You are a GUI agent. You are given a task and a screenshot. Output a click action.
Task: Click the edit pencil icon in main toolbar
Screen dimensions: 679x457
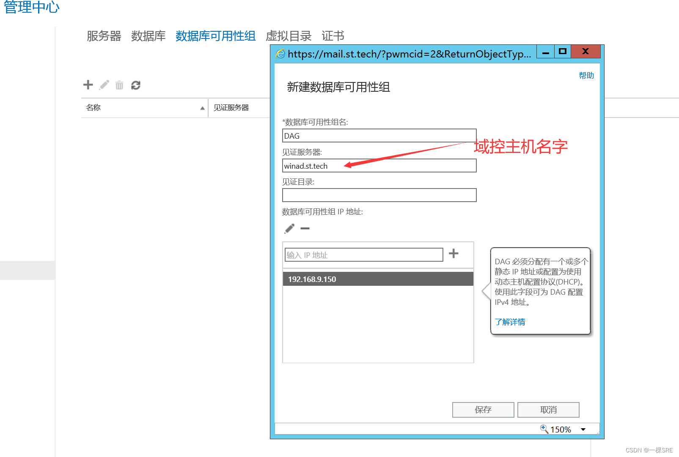[104, 85]
